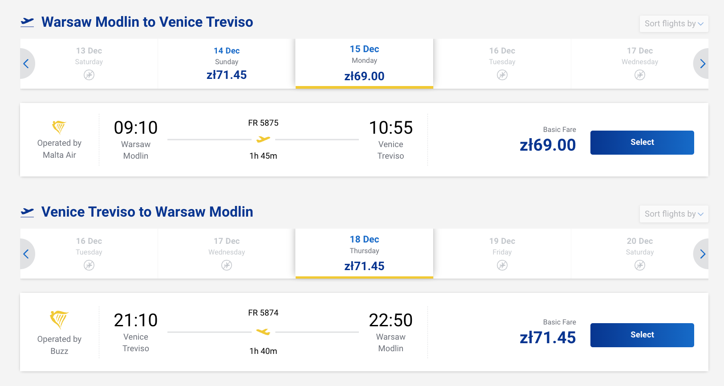This screenshot has width=724, height=386.
Task: Click the plane icon under FR 5874
Action: [263, 332]
